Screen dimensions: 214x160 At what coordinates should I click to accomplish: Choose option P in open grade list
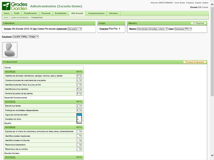(78, 120)
